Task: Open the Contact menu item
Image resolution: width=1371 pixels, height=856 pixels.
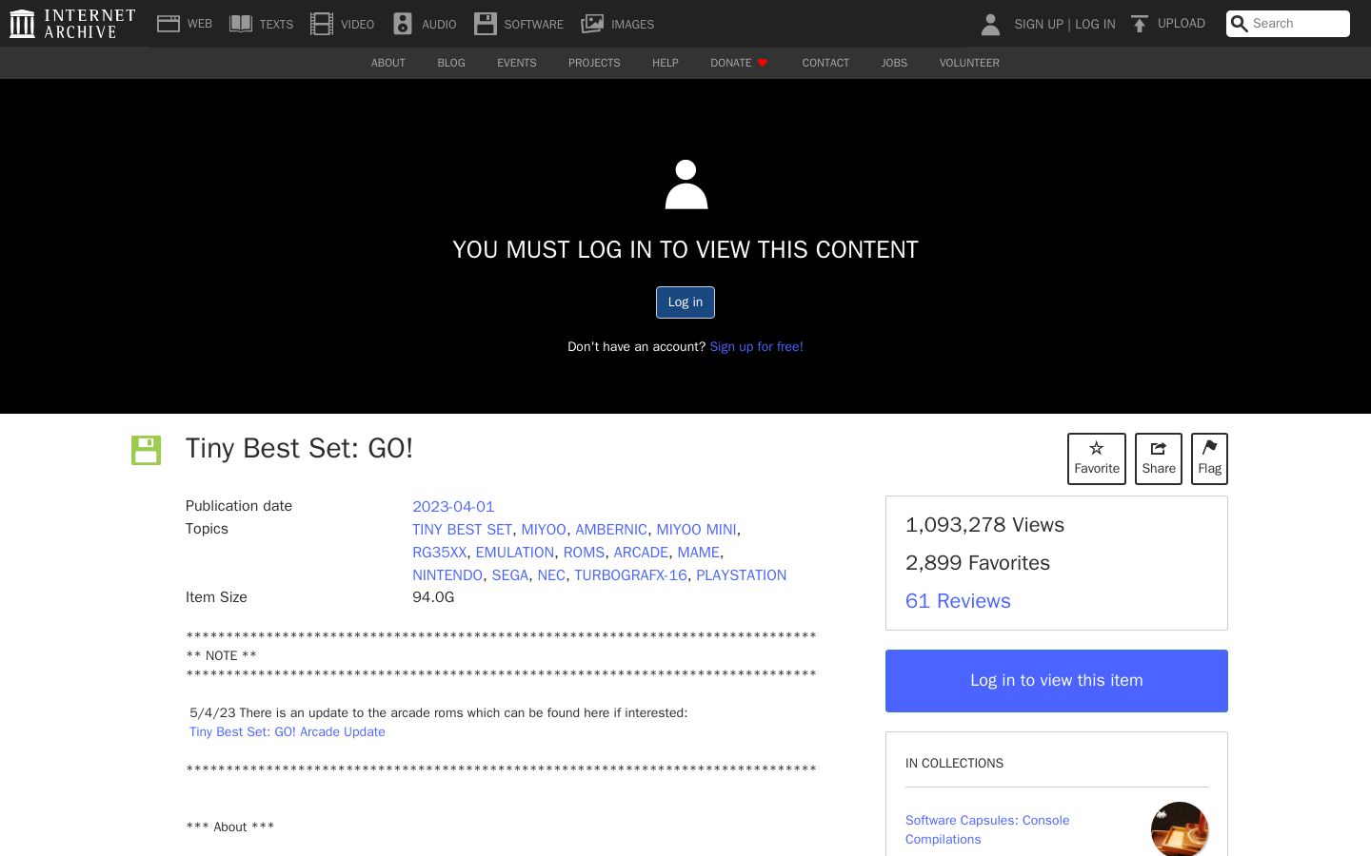Action: point(825,63)
